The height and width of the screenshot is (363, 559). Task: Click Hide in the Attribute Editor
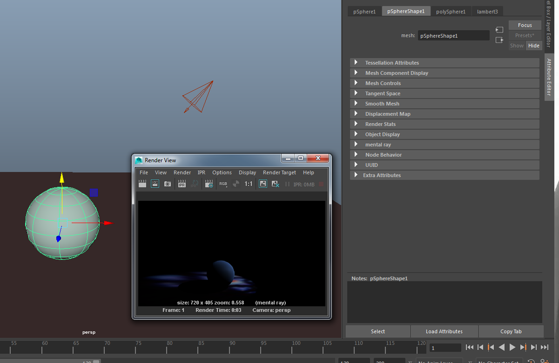(534, 46)
